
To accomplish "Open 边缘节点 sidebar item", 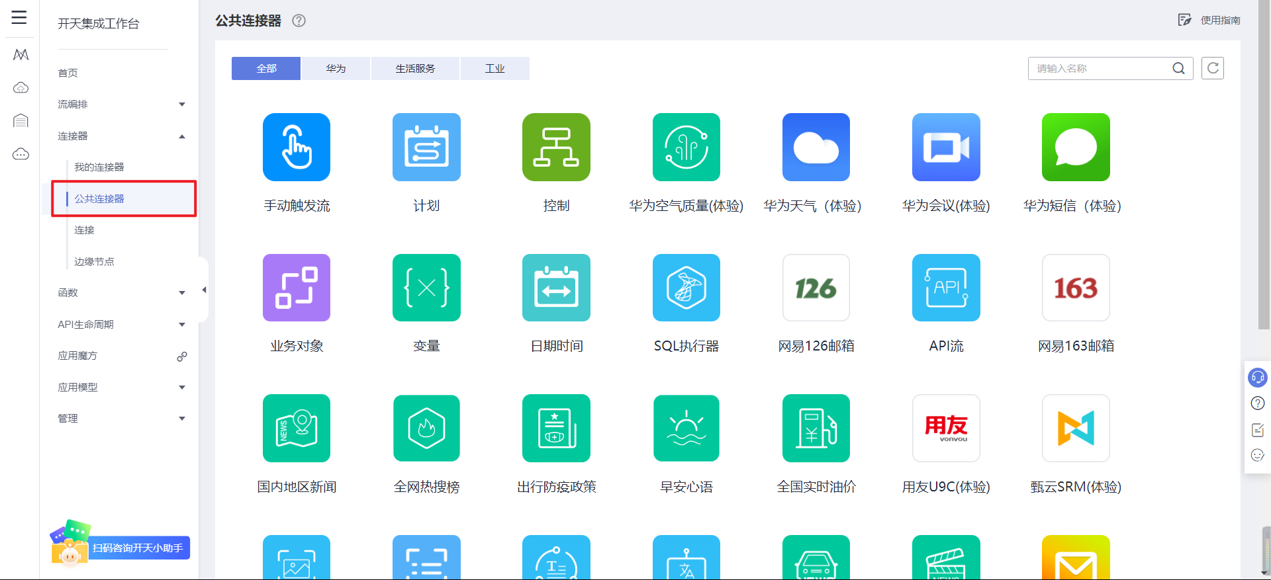I will point(94,262).
